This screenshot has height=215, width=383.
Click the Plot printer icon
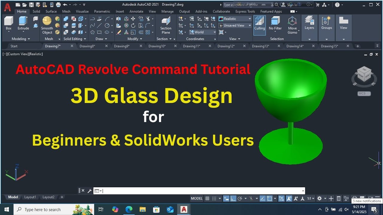click(58, 4)
